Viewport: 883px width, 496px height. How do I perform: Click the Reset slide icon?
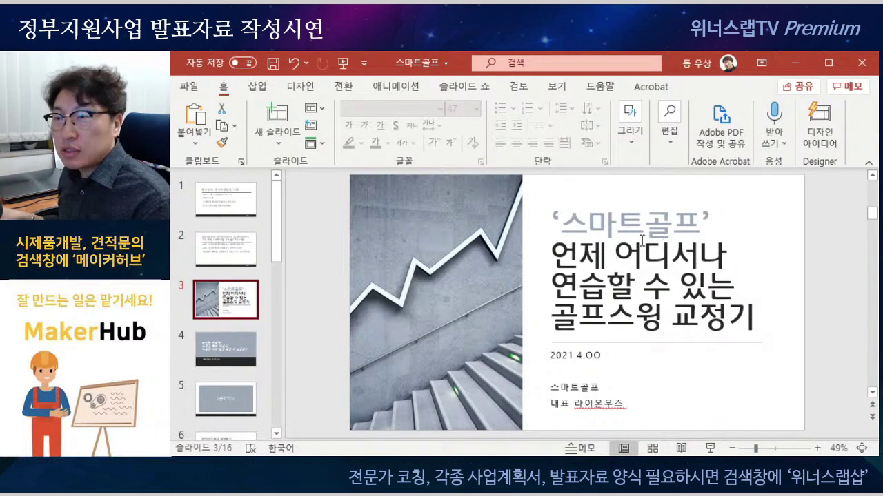(x=311, y=125)
